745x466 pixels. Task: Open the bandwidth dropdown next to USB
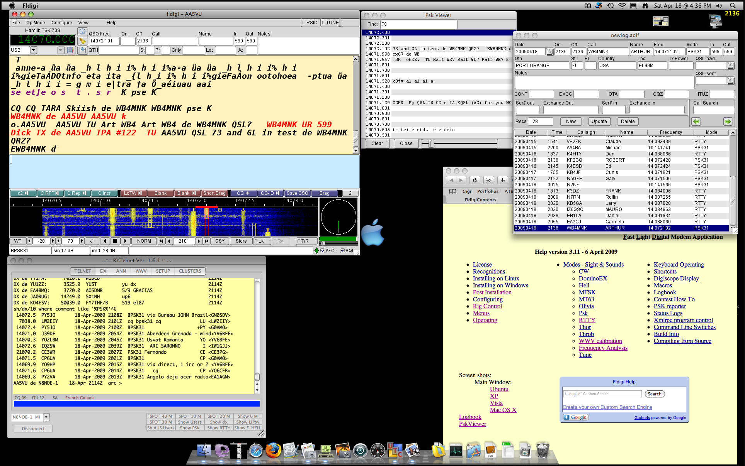tap(61, 50)
